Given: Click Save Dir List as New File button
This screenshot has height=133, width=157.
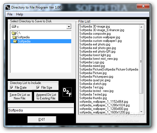Looking at the screenshot, I should click(x=20, y=96).
